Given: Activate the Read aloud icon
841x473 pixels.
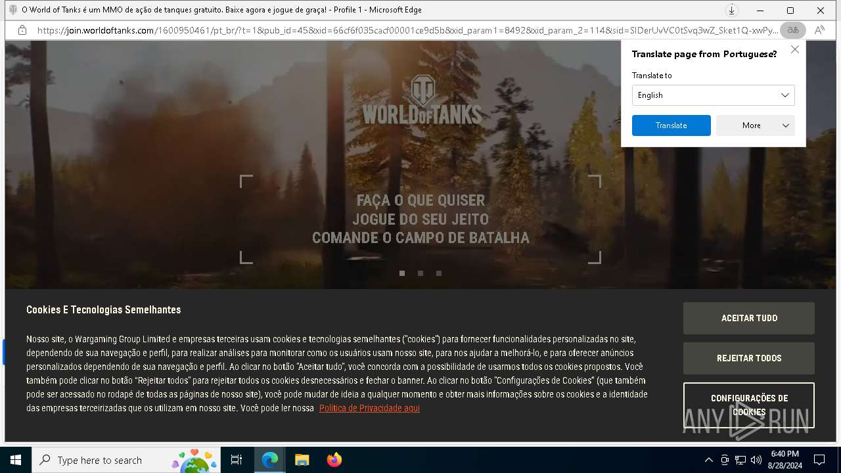Looking at the screenshot, I should pyautogui.click(x=819, y=30).
